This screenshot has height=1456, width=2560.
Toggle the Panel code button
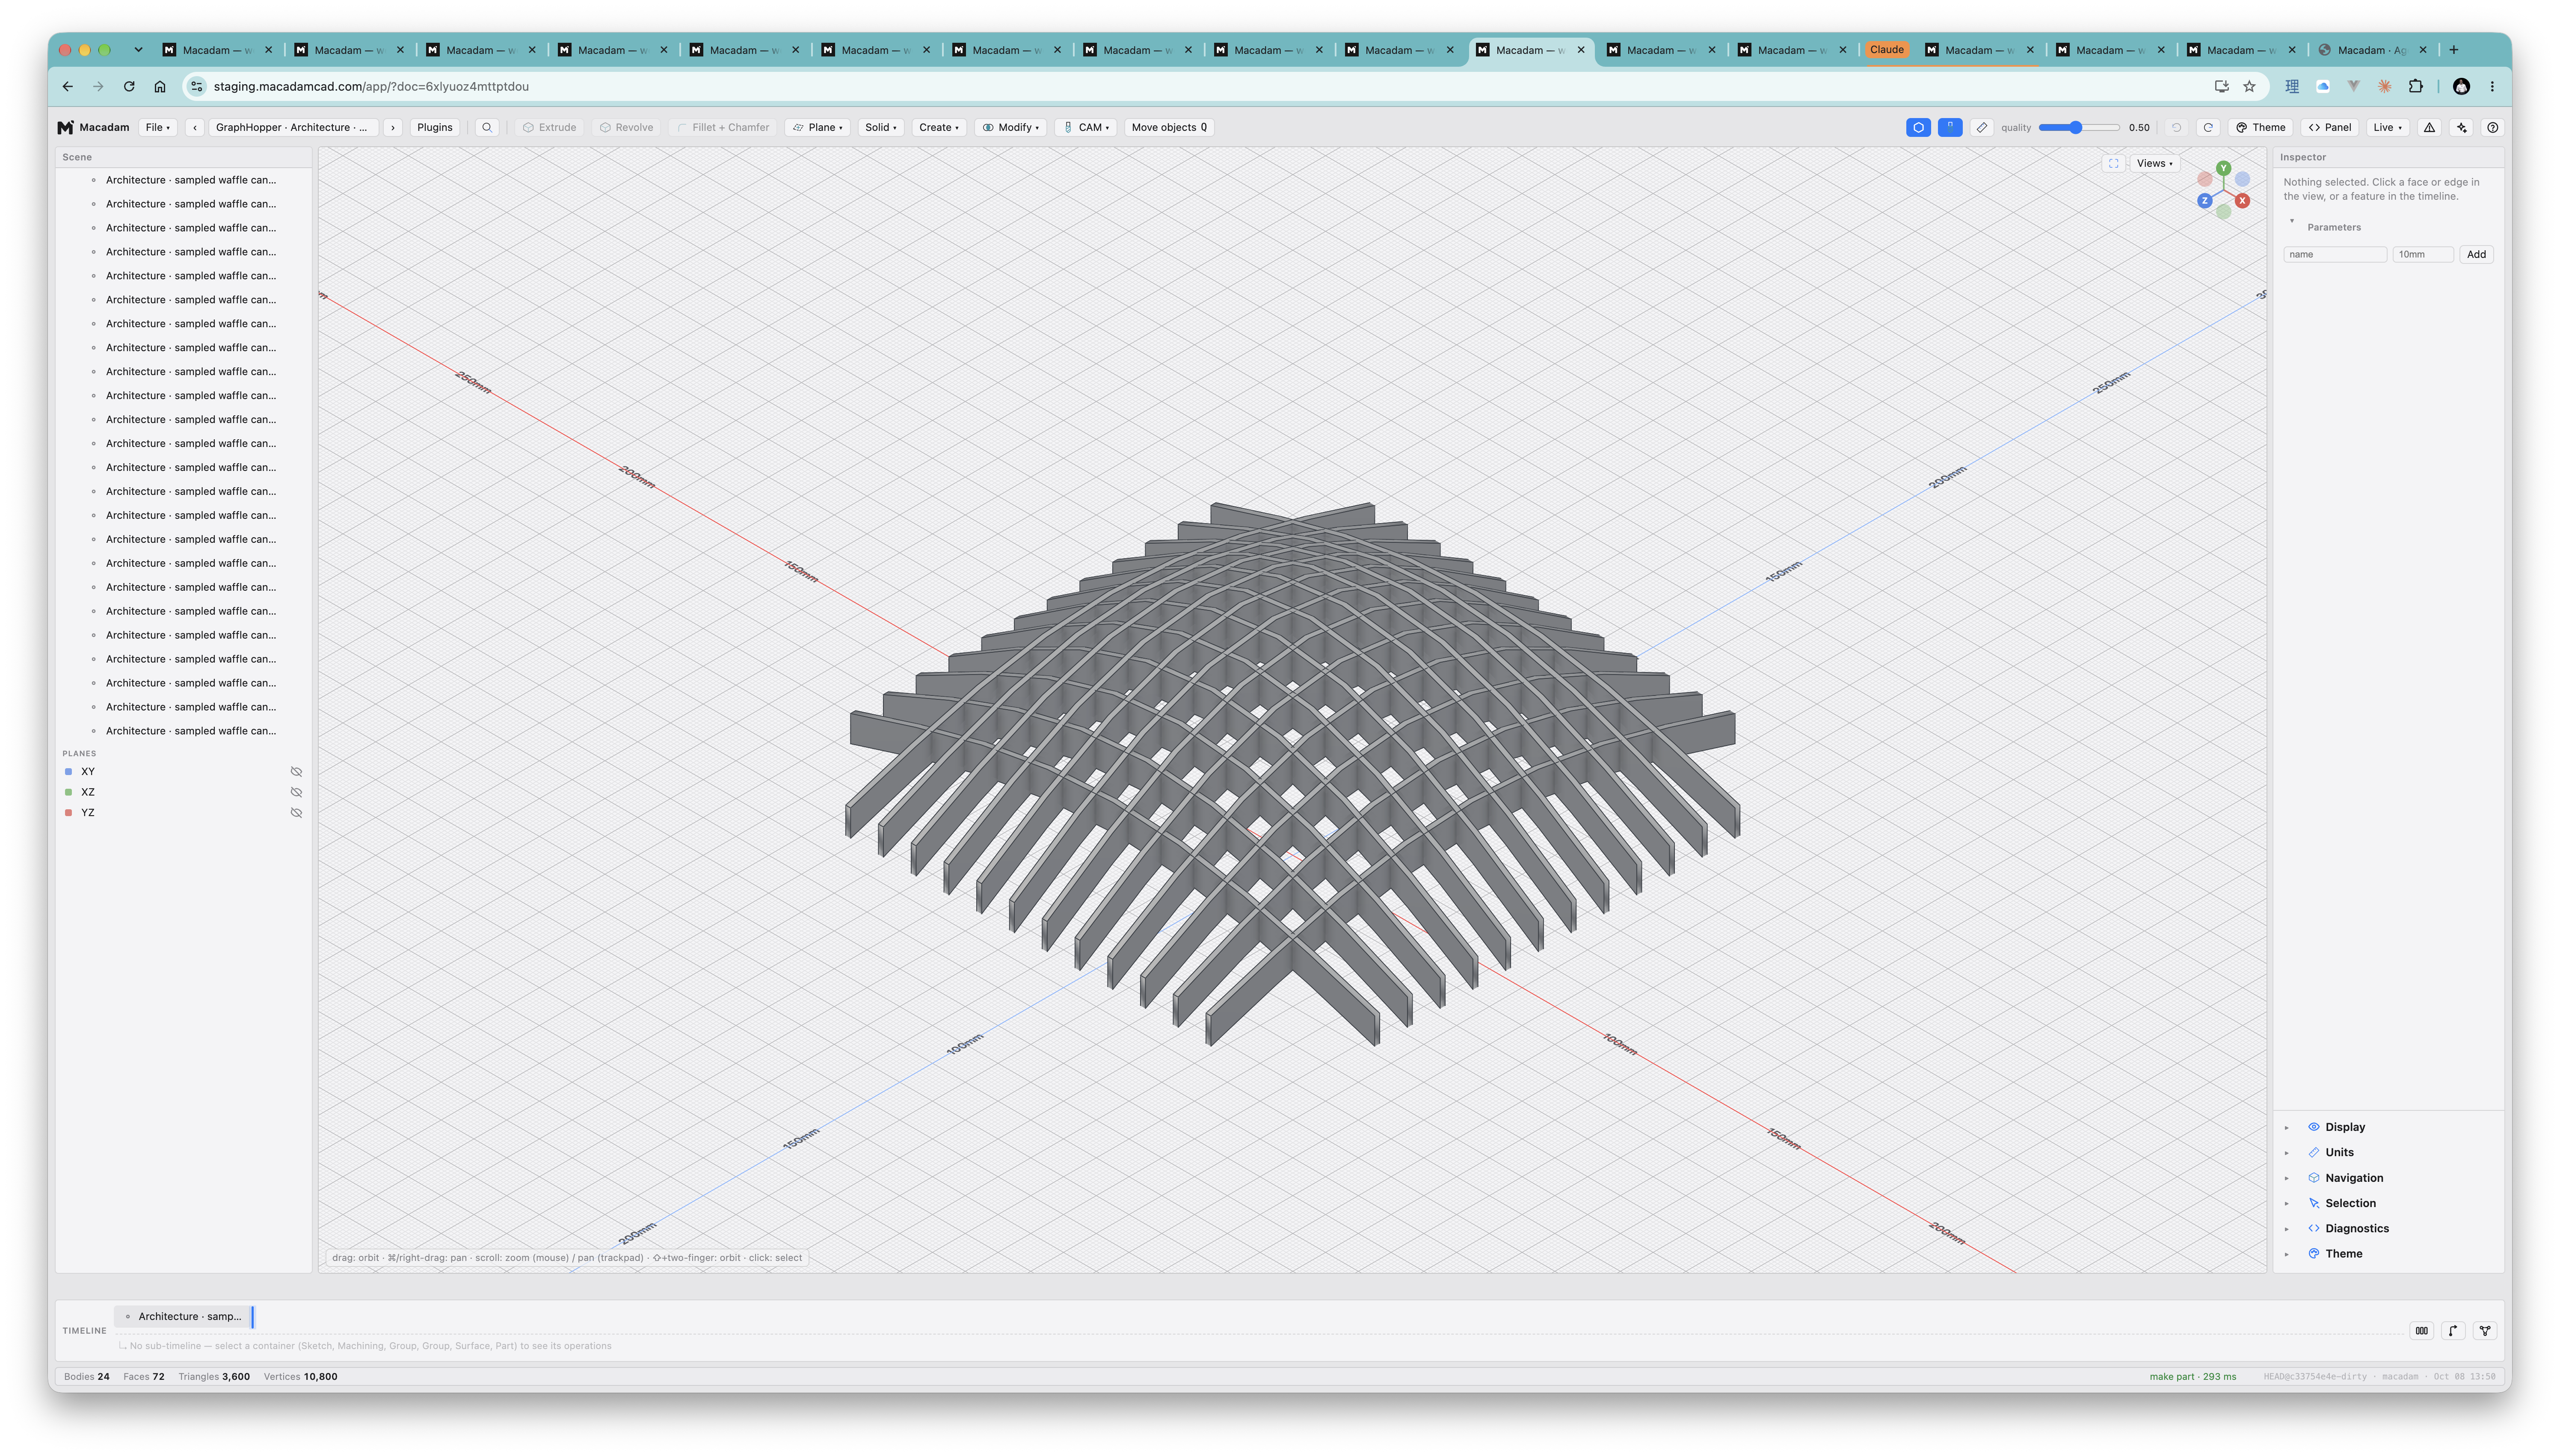(x=2330, y=127)
